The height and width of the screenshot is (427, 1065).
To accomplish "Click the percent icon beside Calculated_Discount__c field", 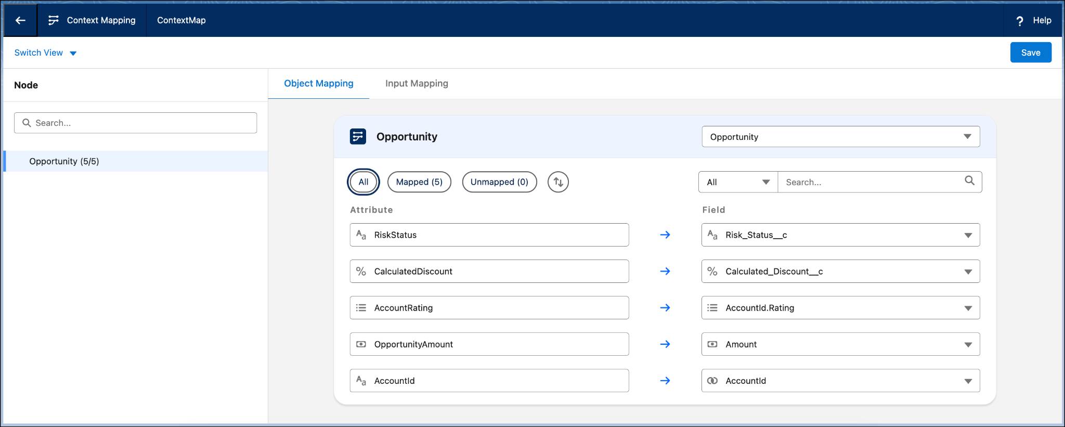I will coord(712,271).
